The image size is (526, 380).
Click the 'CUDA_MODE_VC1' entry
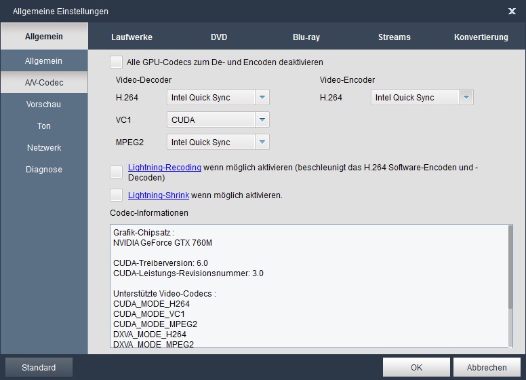click(149, 314)
